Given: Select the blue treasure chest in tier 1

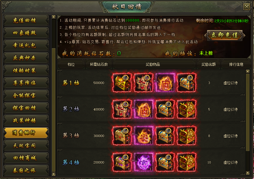Looking at the screenshot, I should coord(186,83).
